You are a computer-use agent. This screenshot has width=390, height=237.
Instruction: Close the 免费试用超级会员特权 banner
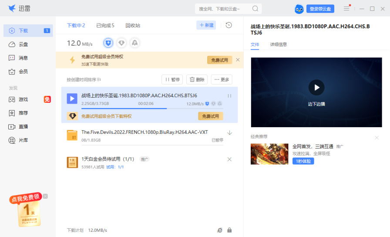click(x=238, y=60)
